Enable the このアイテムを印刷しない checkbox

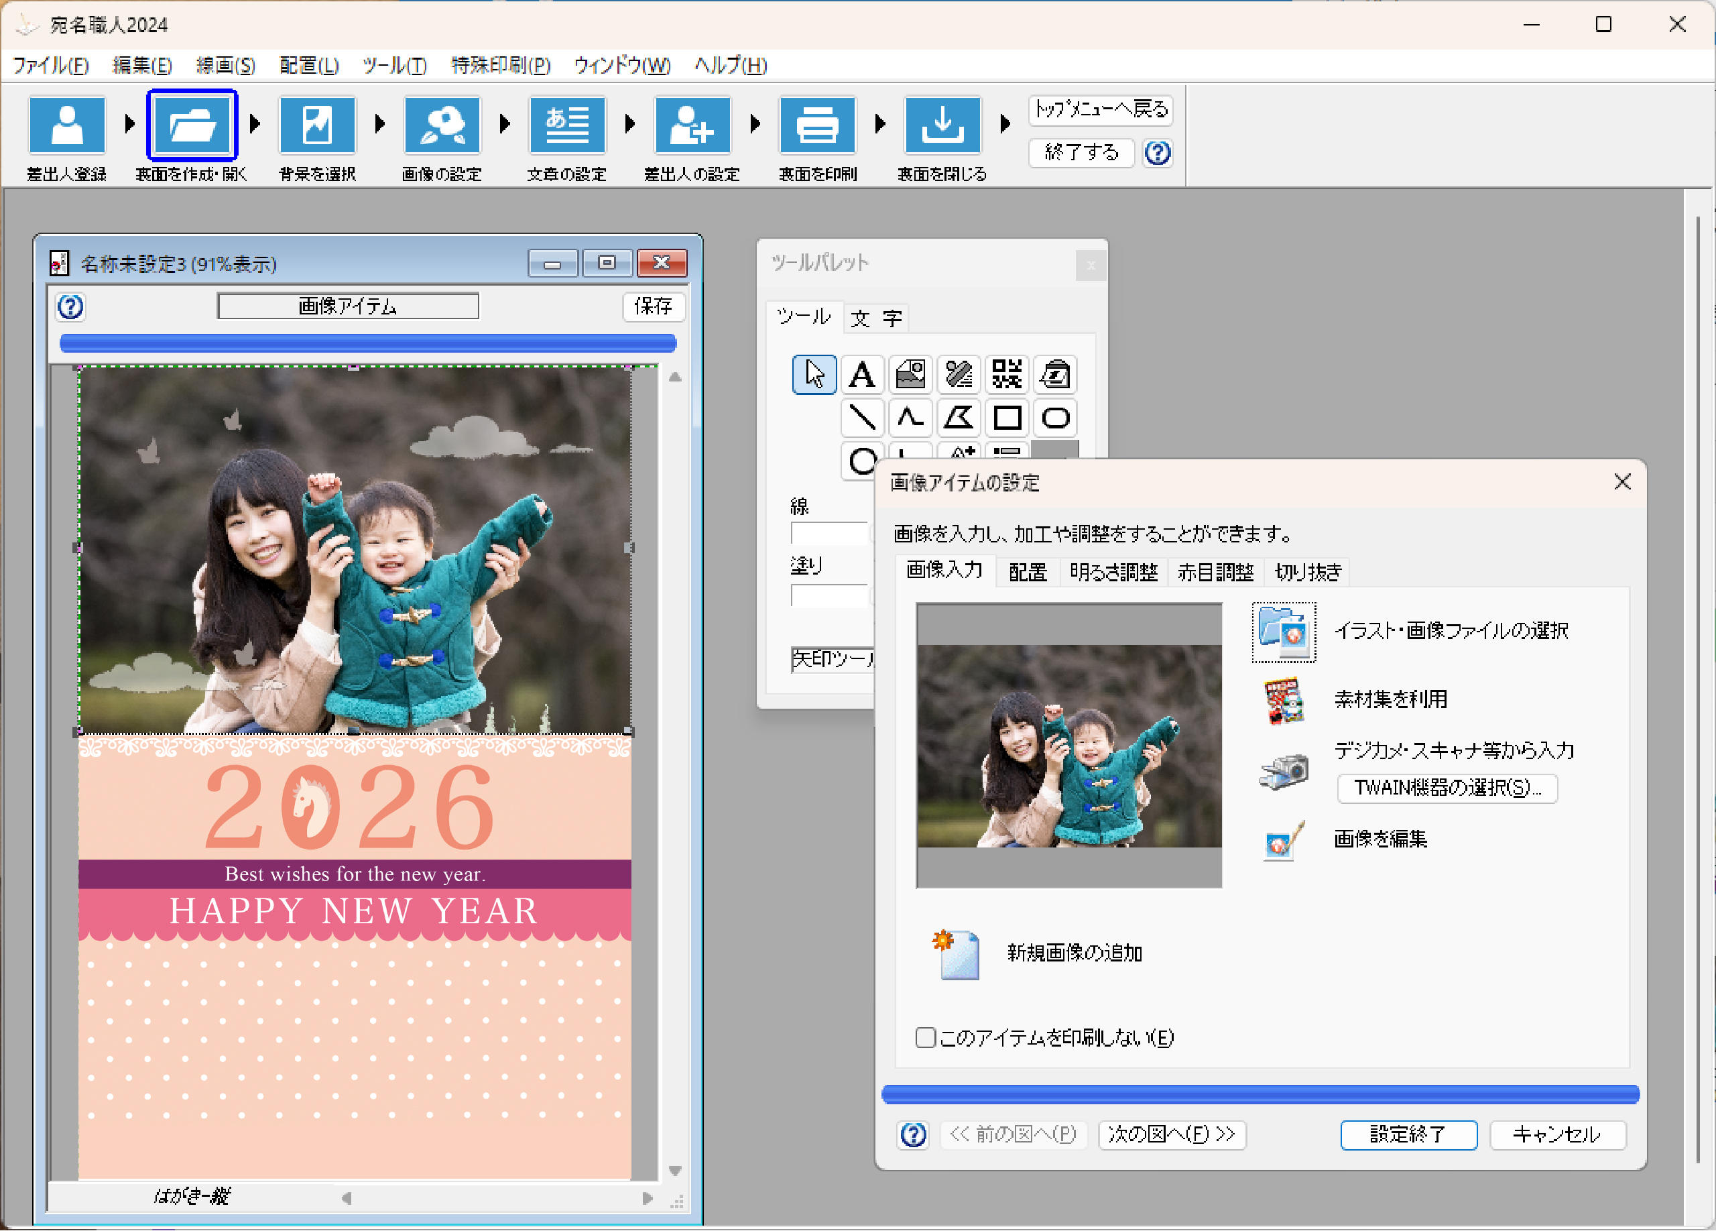point(925,1037)
